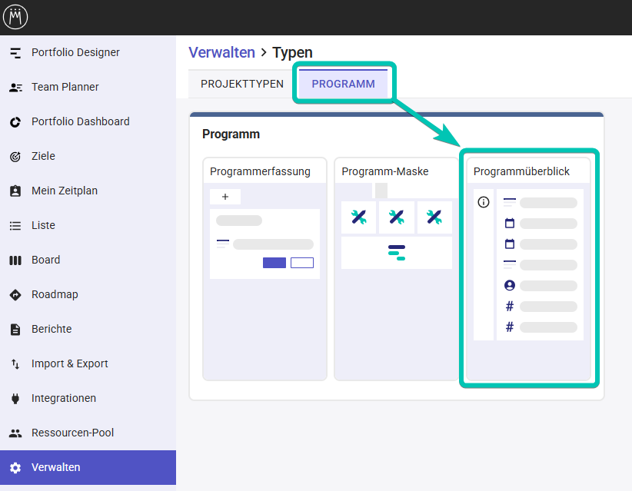
Task: Click the Verwalten breadcrumb link
Action: point(221,52)
